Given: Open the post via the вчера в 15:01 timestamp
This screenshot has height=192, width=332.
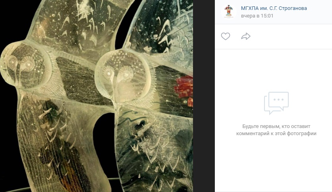Looking at the screenshot, I should (257, 16).
